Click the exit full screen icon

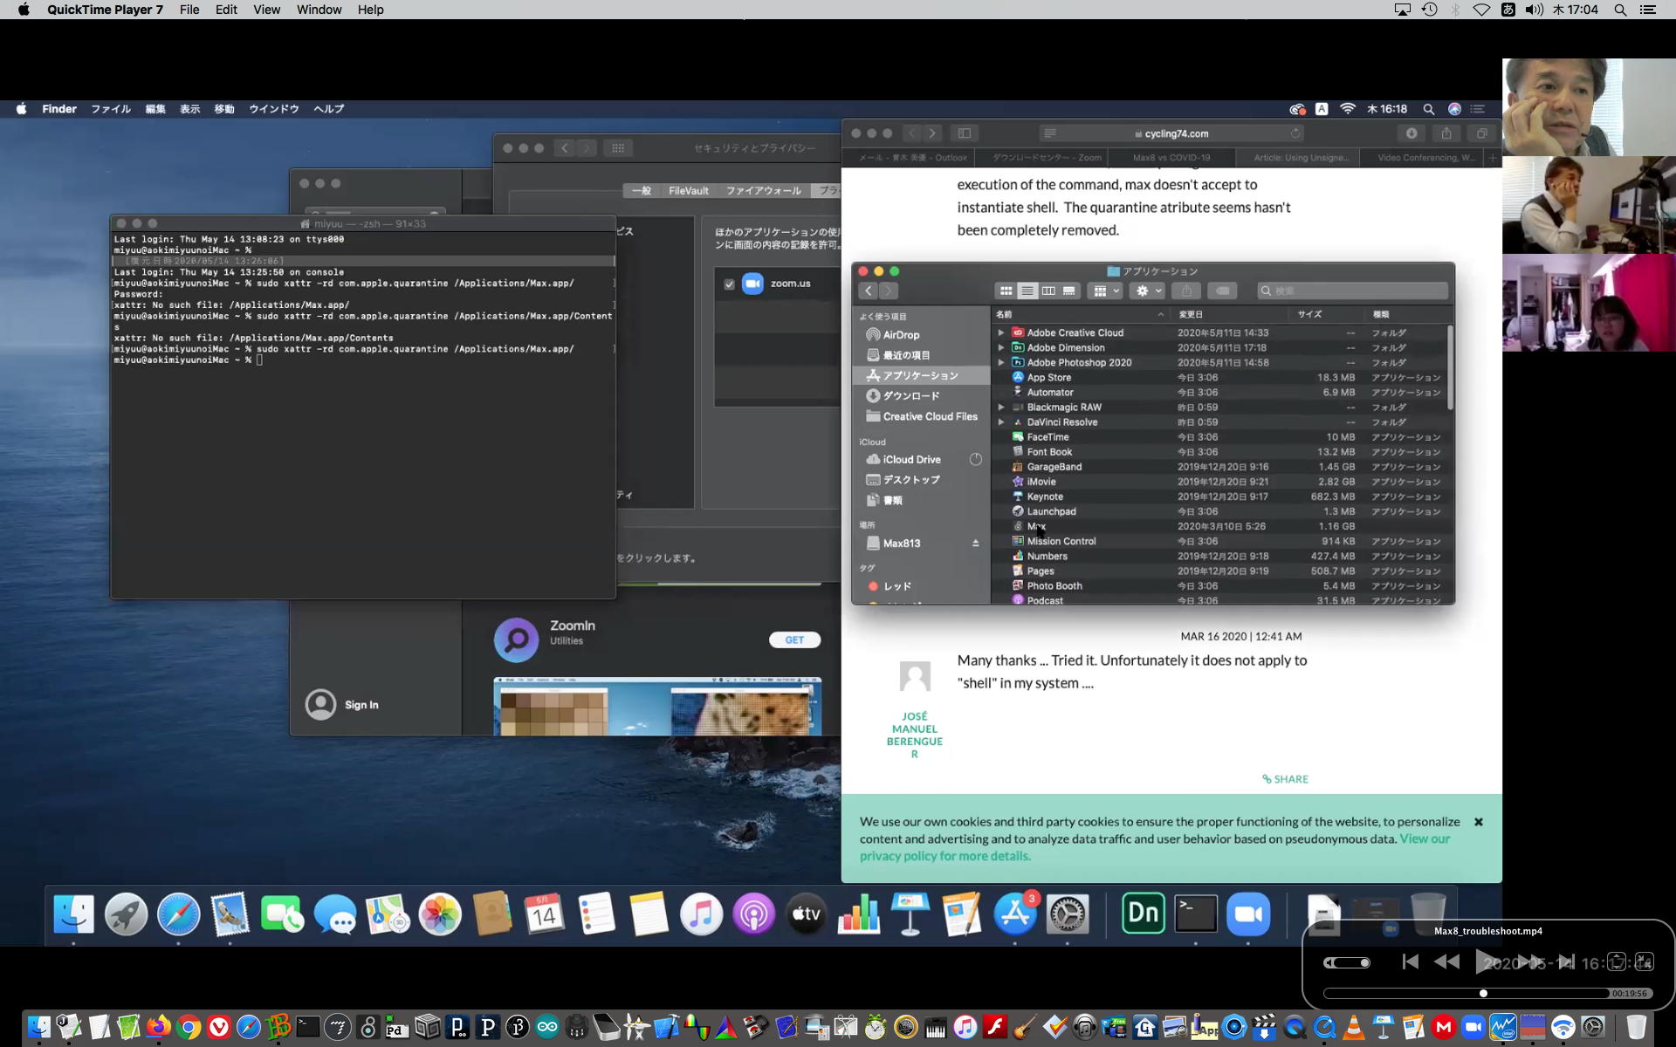click(1644, 961)
